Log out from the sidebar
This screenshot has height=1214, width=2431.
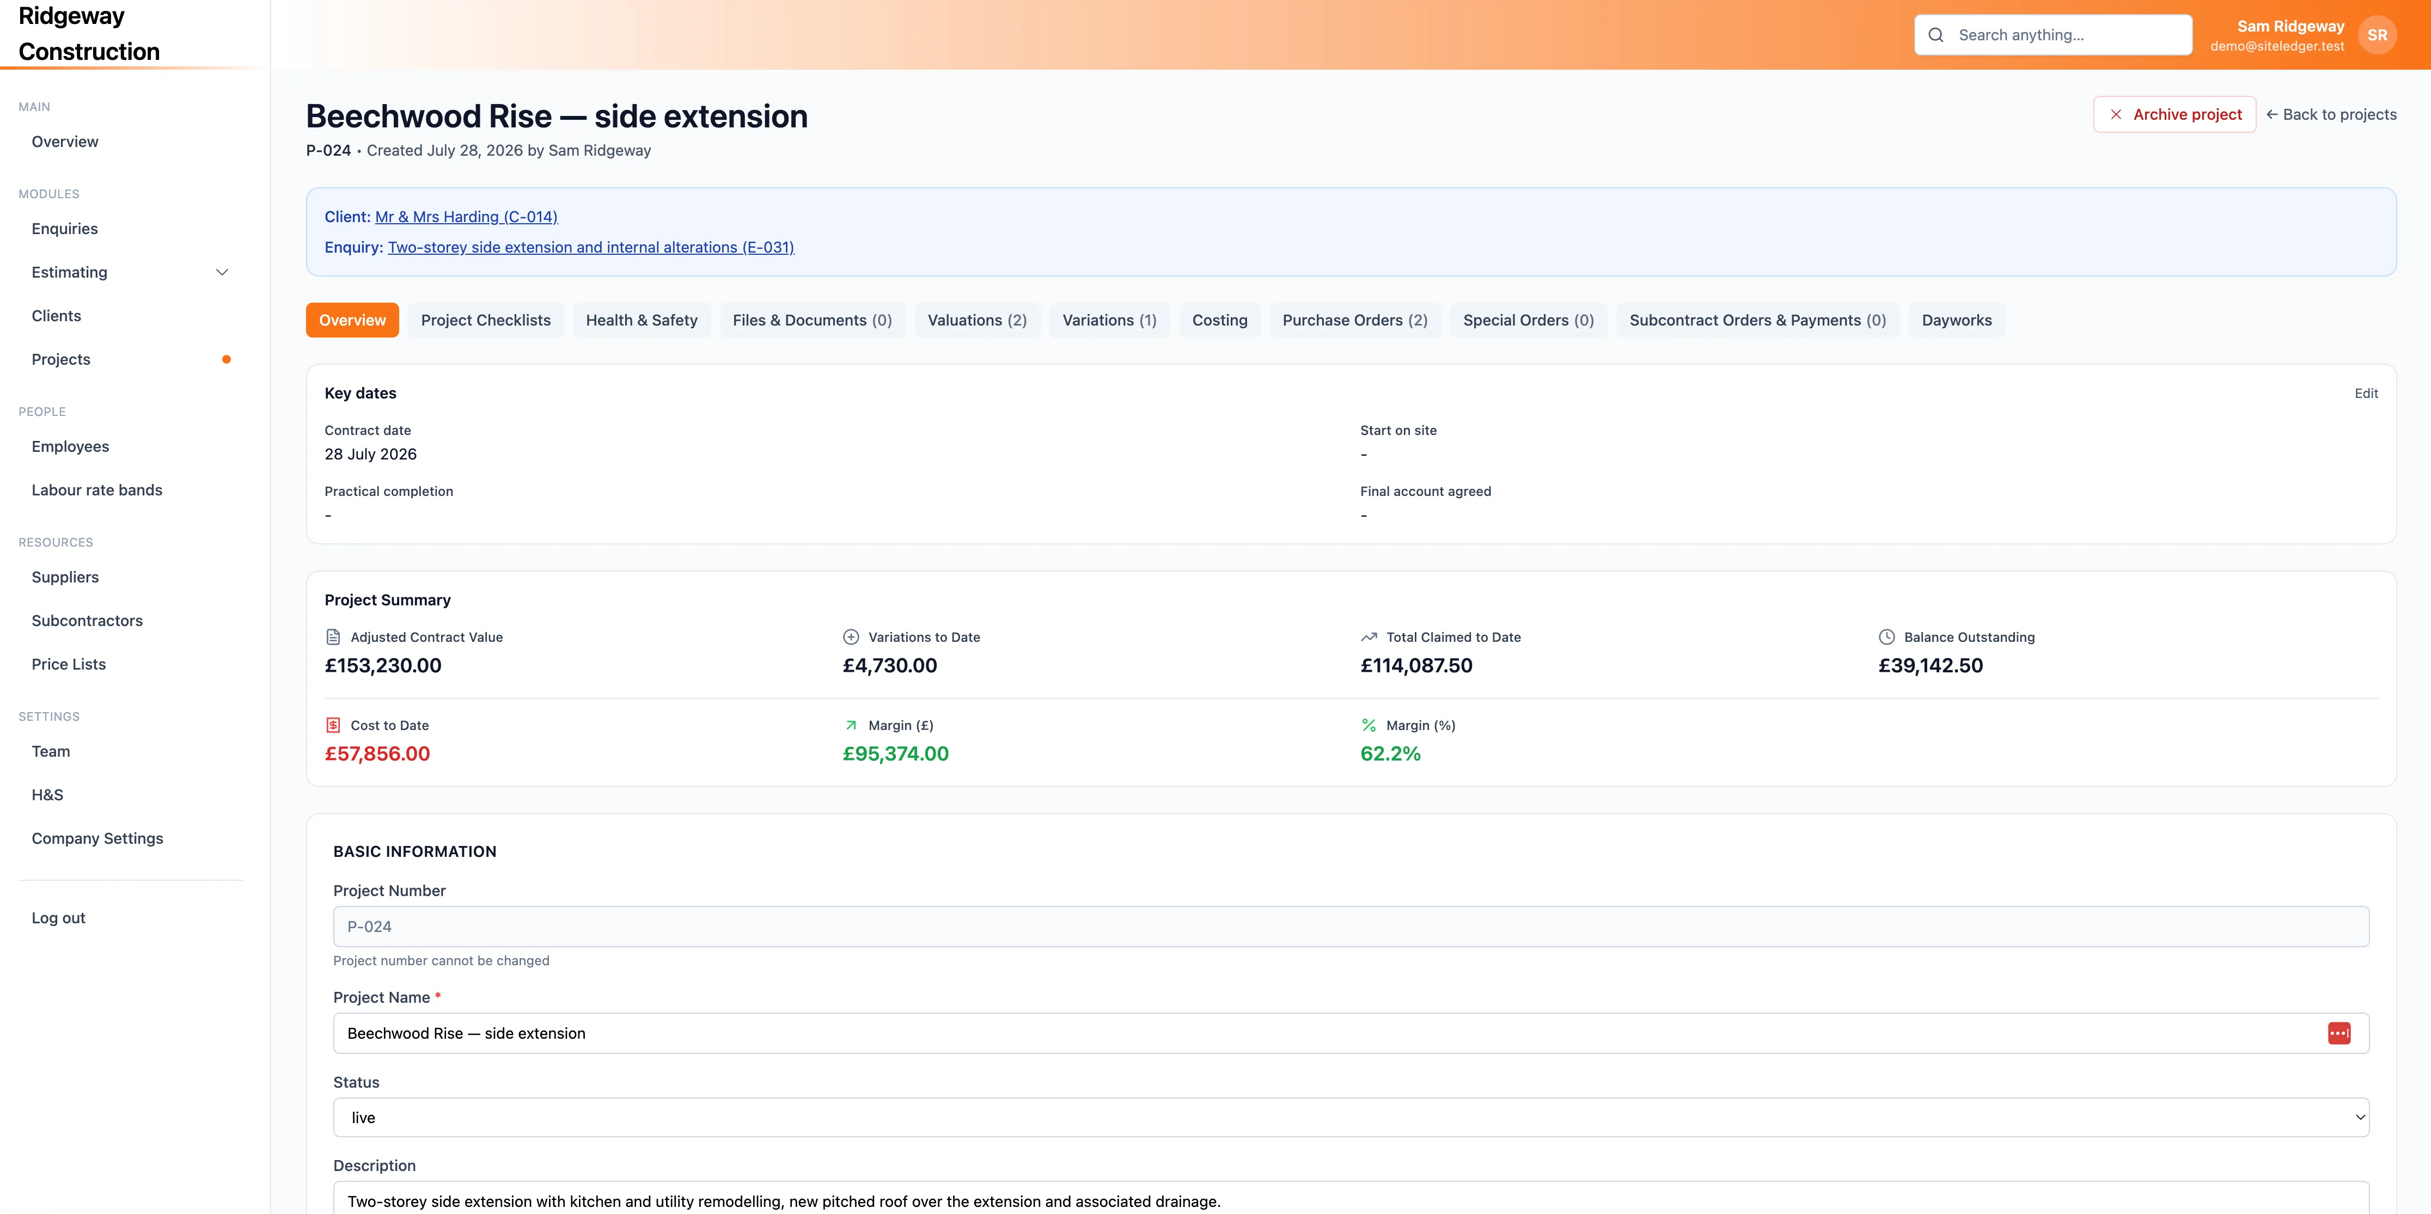pos(58,918)
